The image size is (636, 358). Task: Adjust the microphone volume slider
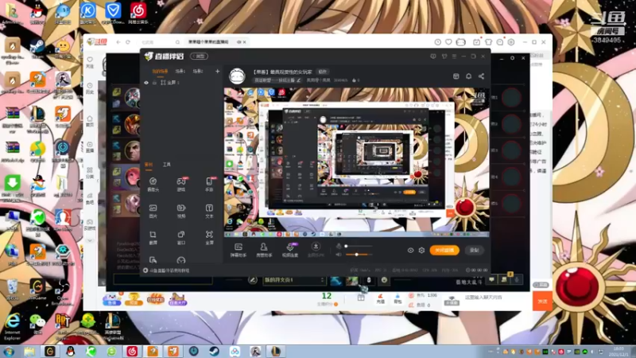(359, 246)
